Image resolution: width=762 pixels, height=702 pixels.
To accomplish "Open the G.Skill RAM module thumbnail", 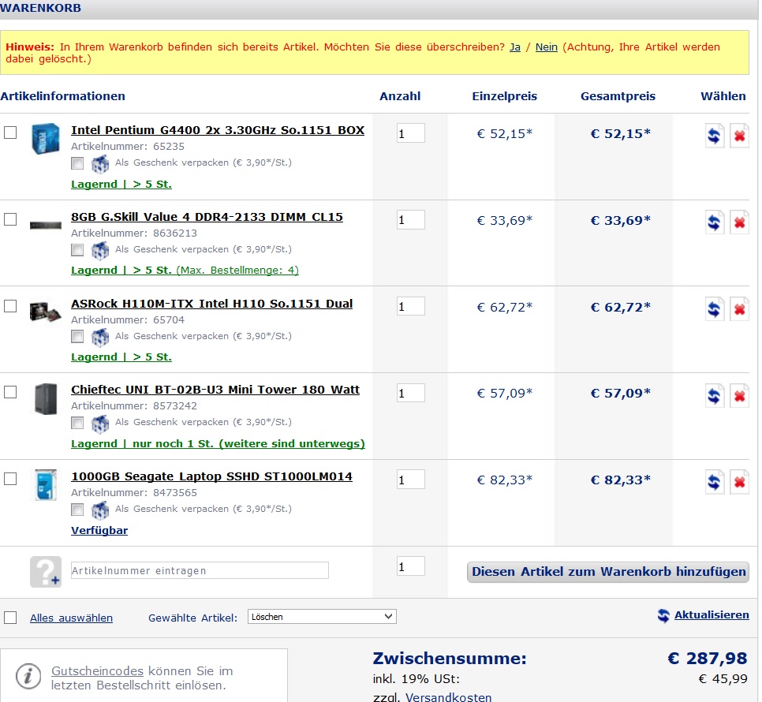I will click(x=46, y=226).
